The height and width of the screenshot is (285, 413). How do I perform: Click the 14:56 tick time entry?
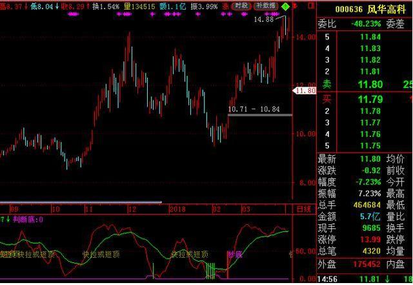(x=326, y=280)
